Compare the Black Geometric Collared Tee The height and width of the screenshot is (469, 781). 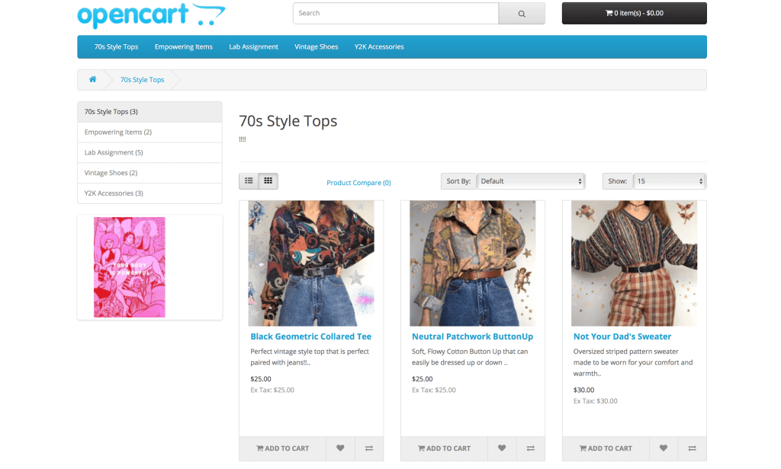coord(369,448)
